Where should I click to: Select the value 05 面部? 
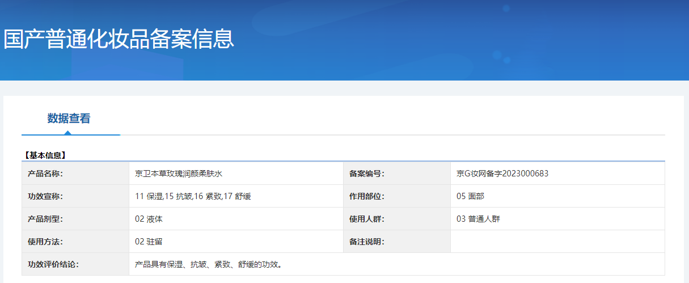pos(470,196)
